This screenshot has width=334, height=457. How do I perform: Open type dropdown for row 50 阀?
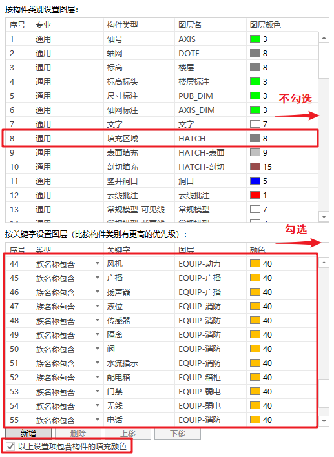98,349
